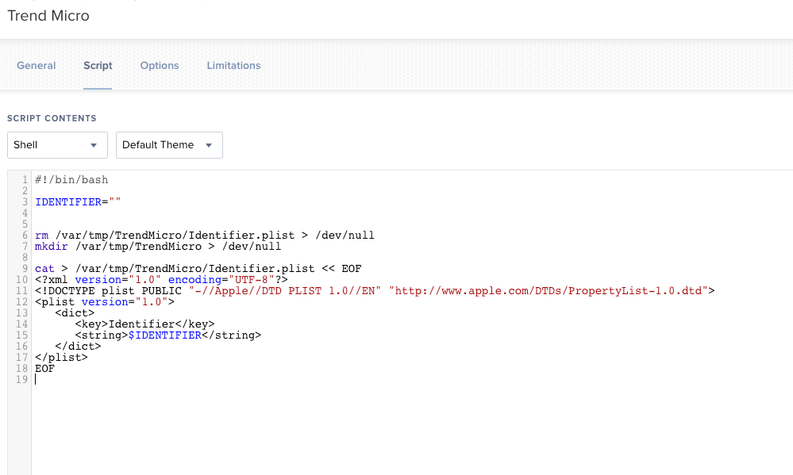Select the Script tab

point(98,65)
